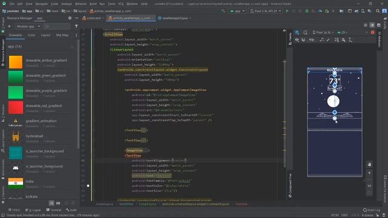
Task: Open the File menu
Action: [x=12, y=4]
